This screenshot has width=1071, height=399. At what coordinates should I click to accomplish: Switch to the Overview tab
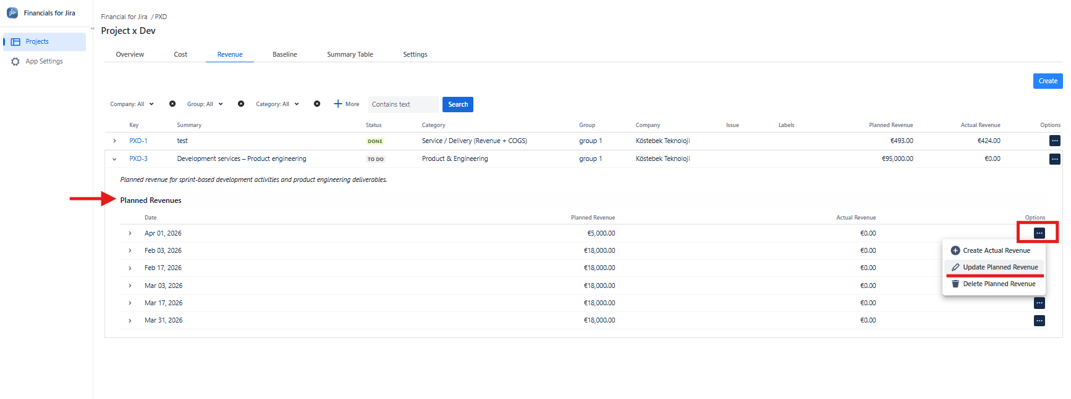130,54
